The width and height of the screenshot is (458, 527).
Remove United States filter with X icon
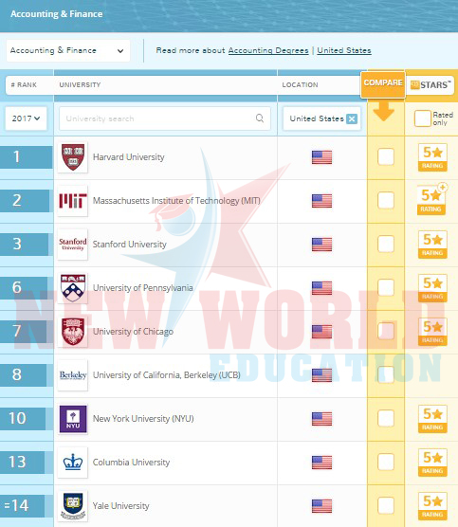tap(352, 118)
